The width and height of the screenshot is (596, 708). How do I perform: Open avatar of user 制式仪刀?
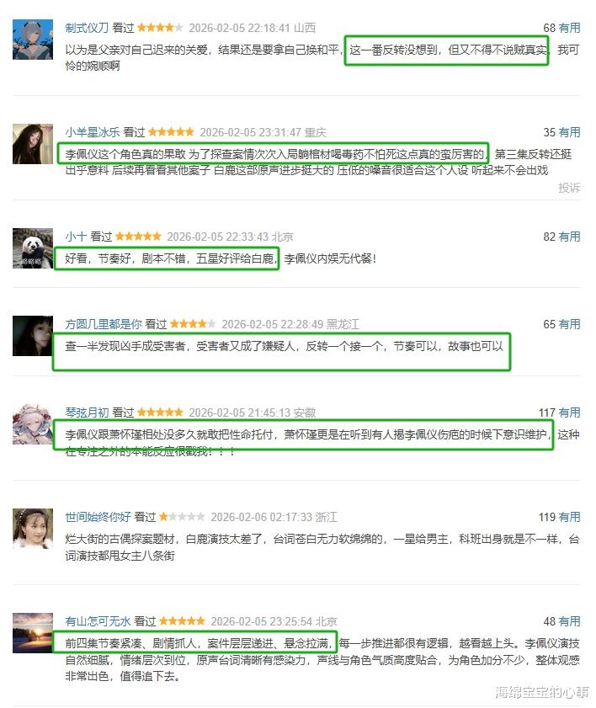[33, 40]
